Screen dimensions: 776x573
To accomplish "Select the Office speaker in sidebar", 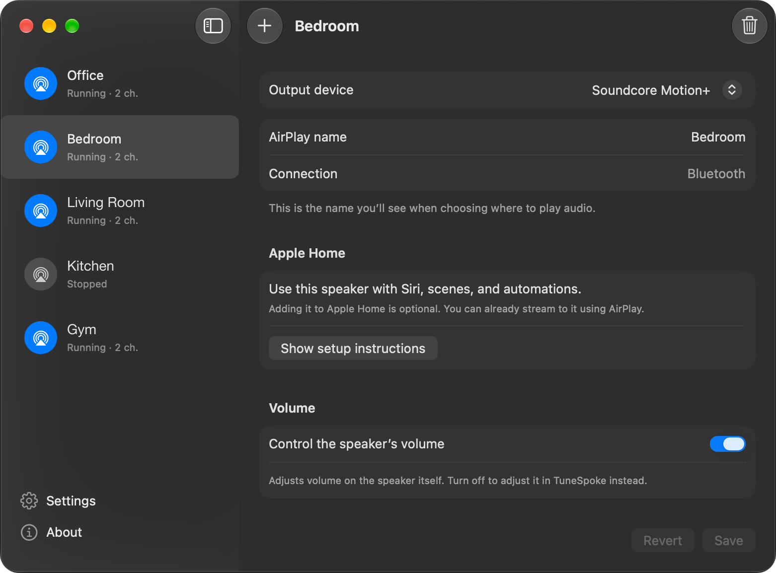I will click(120, 83).
